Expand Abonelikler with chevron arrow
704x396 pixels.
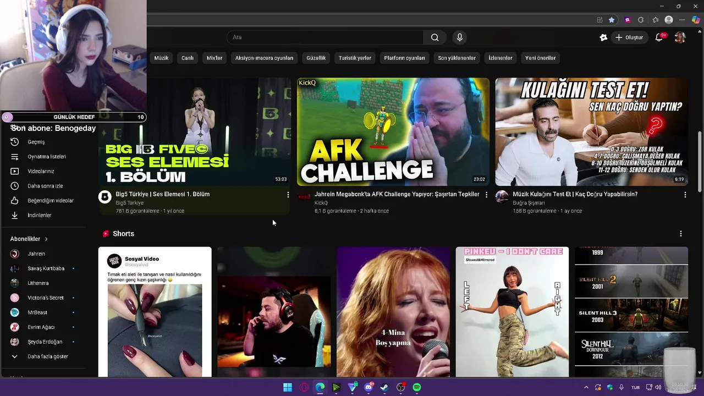(x=46, y=239)
